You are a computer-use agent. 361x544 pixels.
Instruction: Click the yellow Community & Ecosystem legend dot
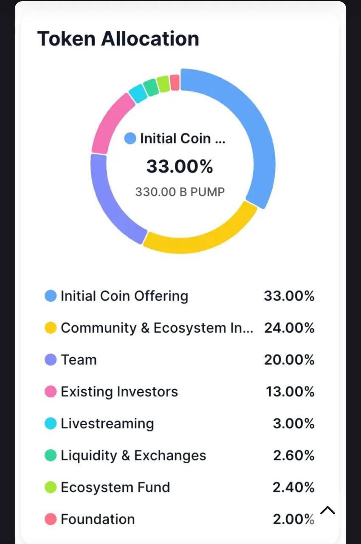[x=51, y=328]
